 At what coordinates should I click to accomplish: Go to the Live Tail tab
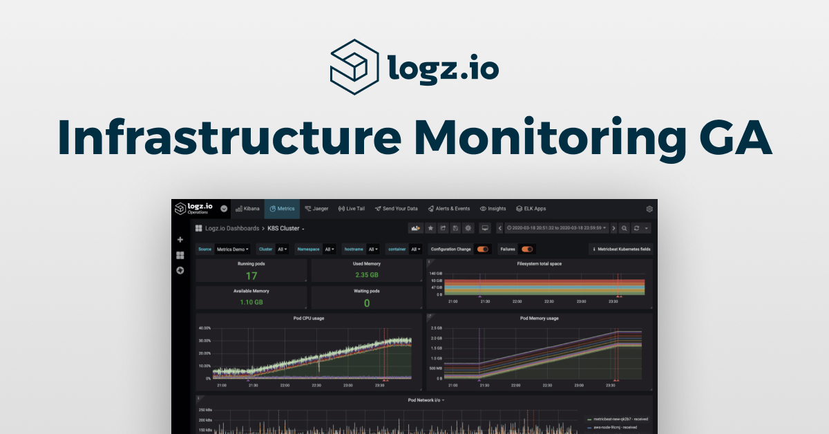click(x=351, y=209)
